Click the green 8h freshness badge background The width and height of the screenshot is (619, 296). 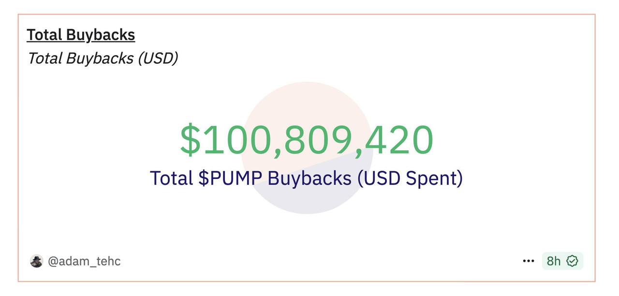coord(562,261)
